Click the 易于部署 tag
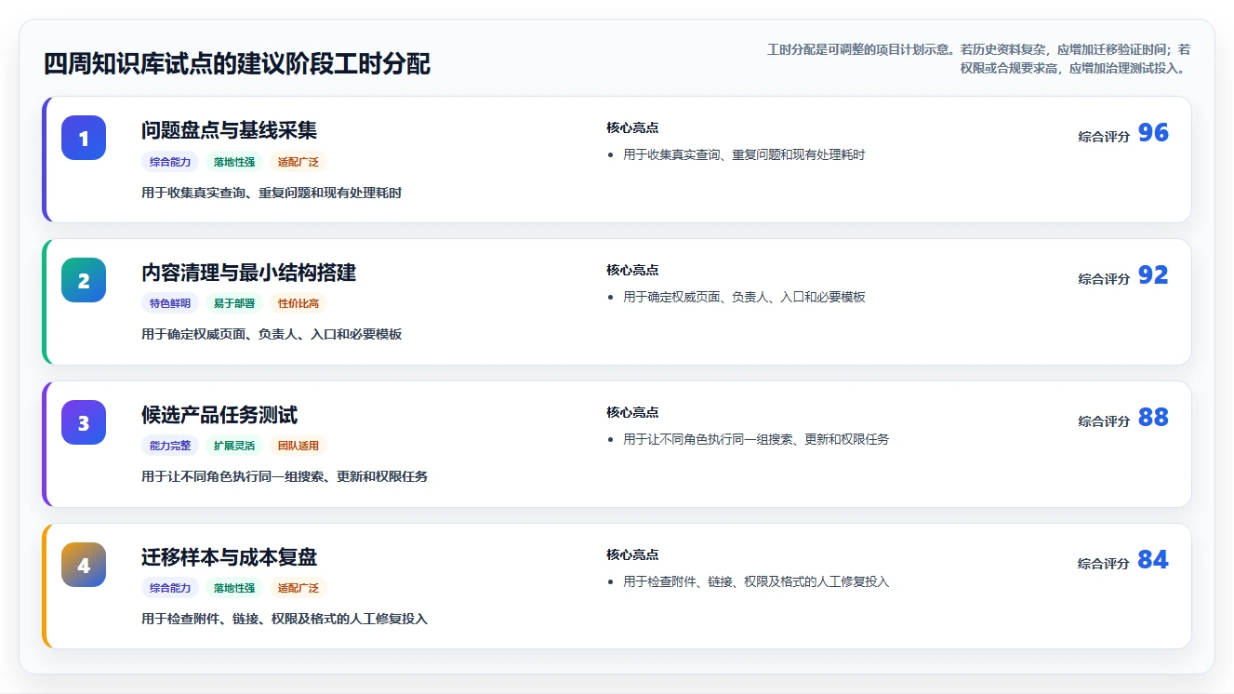1234x694 pixels. (234, 303)
